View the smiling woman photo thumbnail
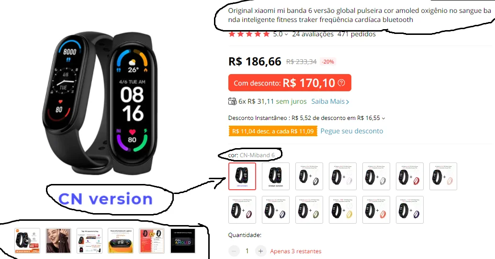 pyautogui.click(x=58, y=241)
